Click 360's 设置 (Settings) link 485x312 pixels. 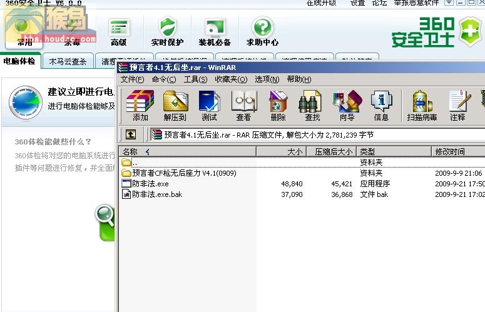click(x=357, y=3)
